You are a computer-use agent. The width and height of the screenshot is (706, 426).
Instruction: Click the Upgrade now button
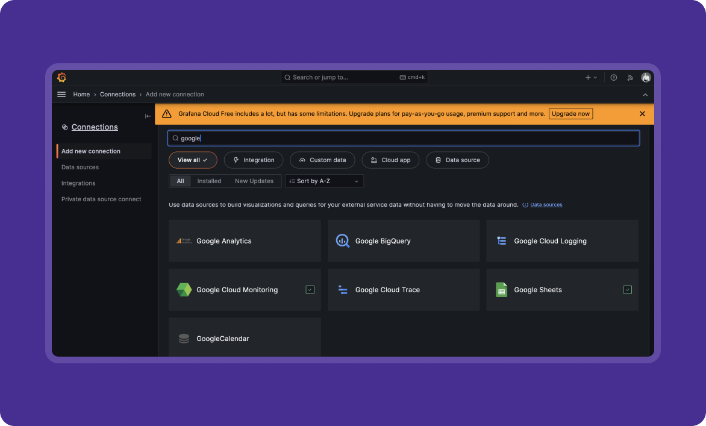pyautogui.click(x=570, y=114)
